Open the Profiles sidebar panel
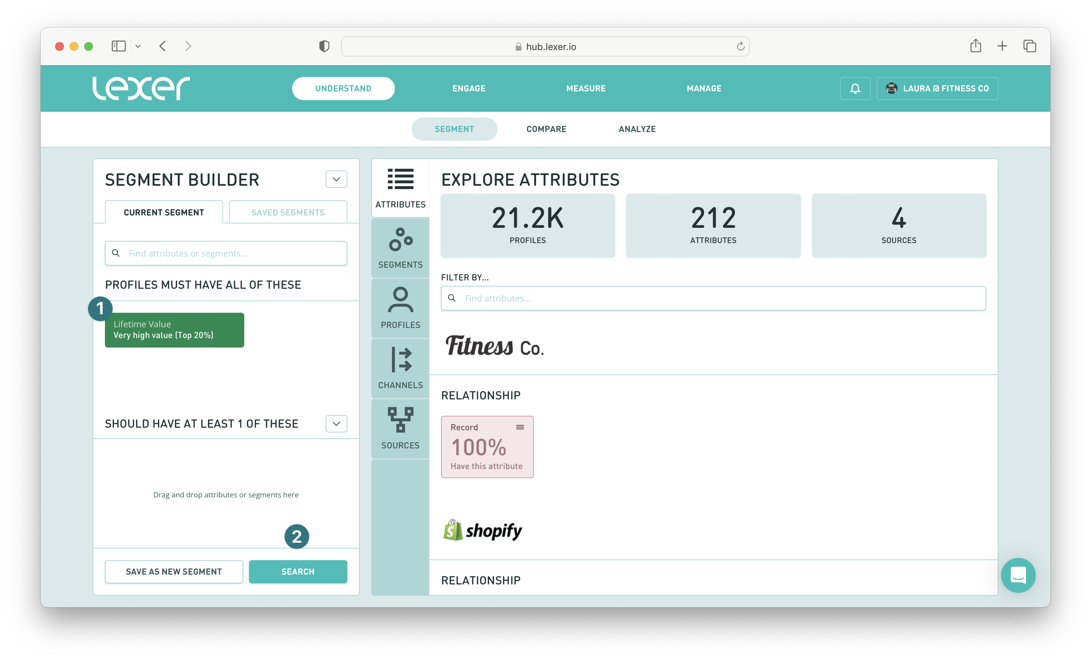Image resolution: width=1091 pixels, height=661 pixels. pyautogui.click(x=400, y=309)
